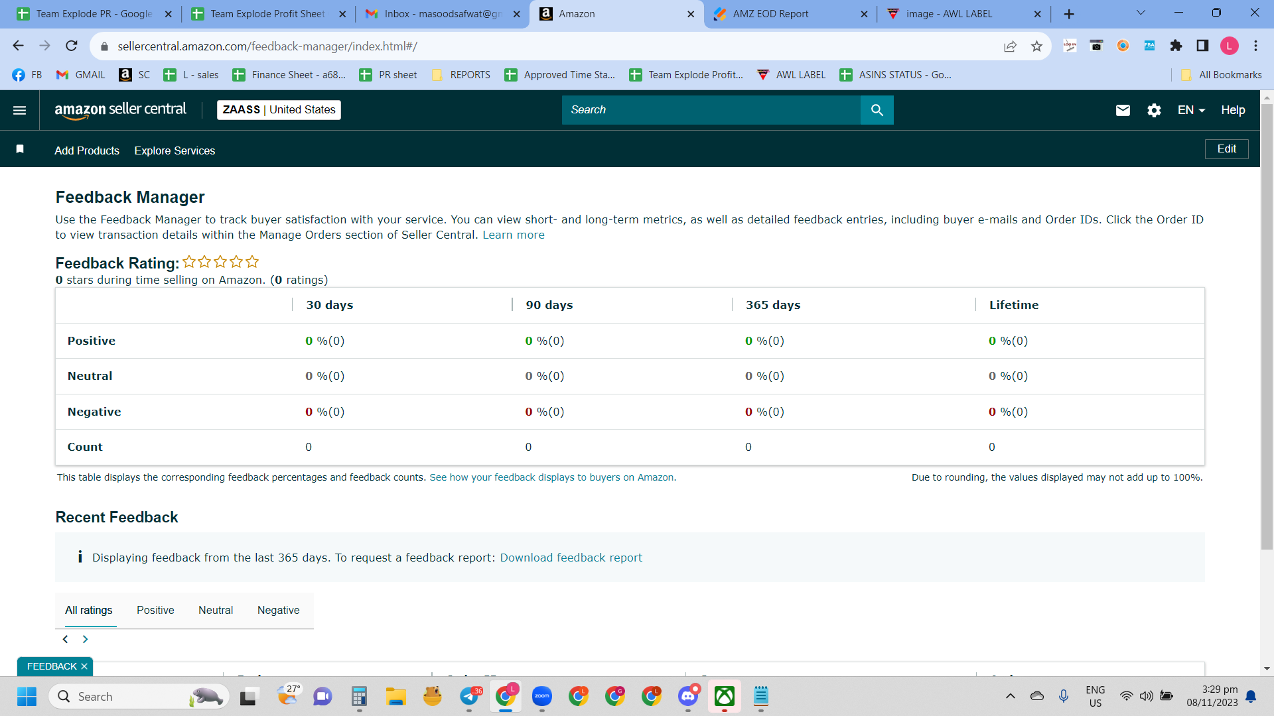Select the All ratings tab
Viewport: 1274px width, 716px height.
tap(88, 610)
